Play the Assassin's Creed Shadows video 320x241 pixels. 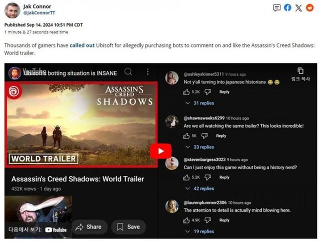pos(160,151)
